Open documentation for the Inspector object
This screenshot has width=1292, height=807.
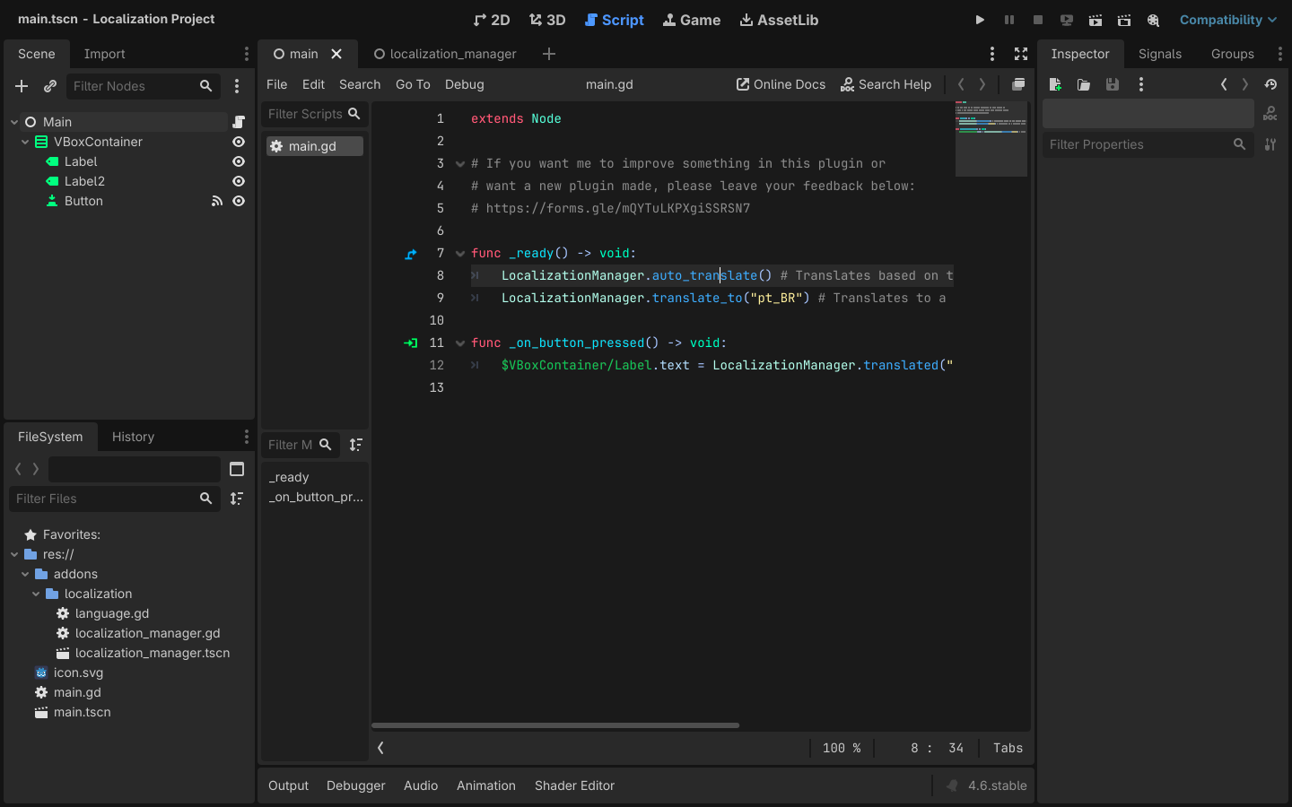[x=1270, y=114]
